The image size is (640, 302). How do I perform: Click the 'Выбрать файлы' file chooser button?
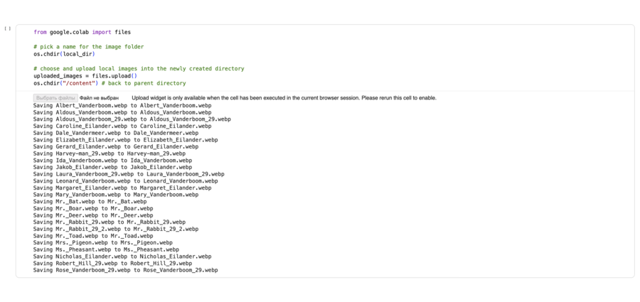click(55, 98)
